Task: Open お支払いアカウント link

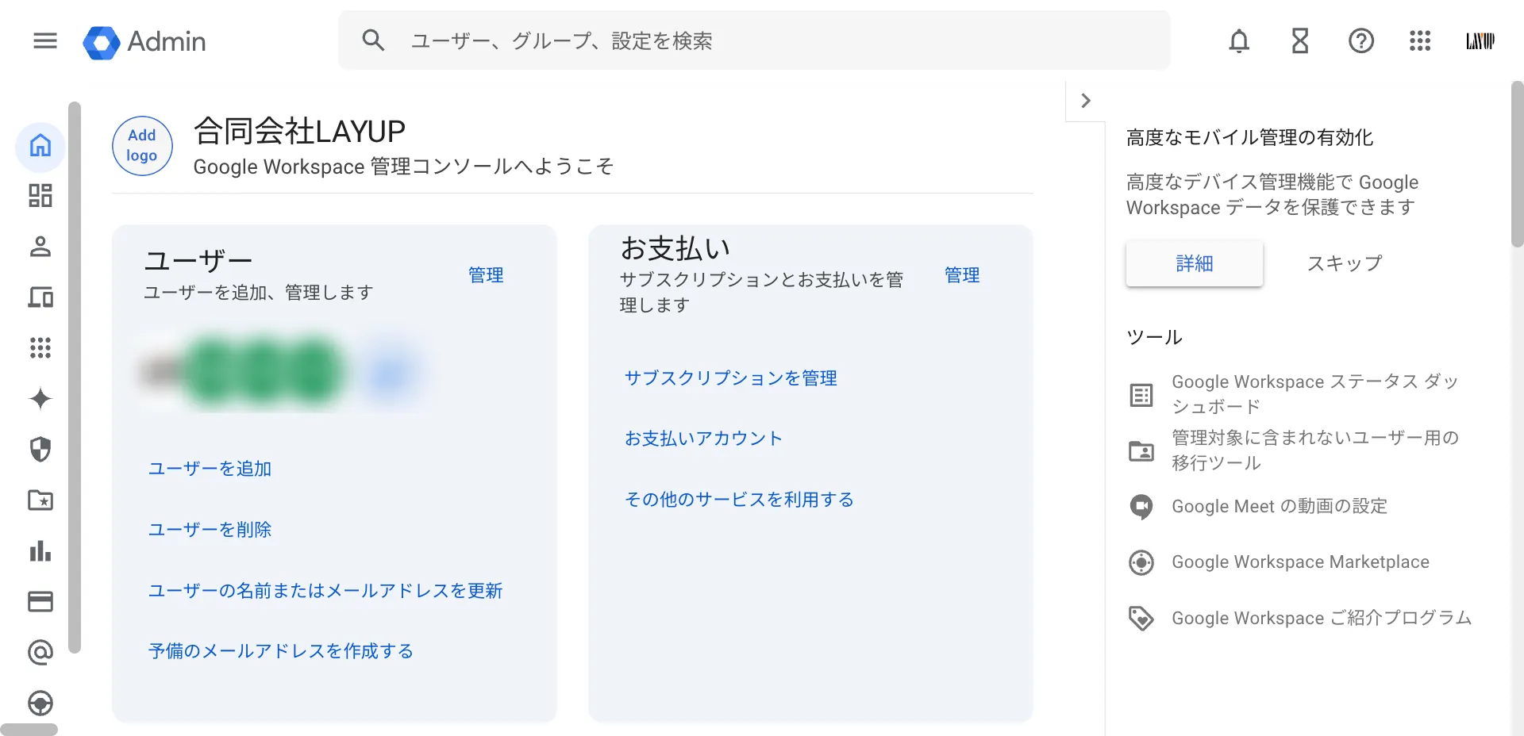Action: [703, 439]
